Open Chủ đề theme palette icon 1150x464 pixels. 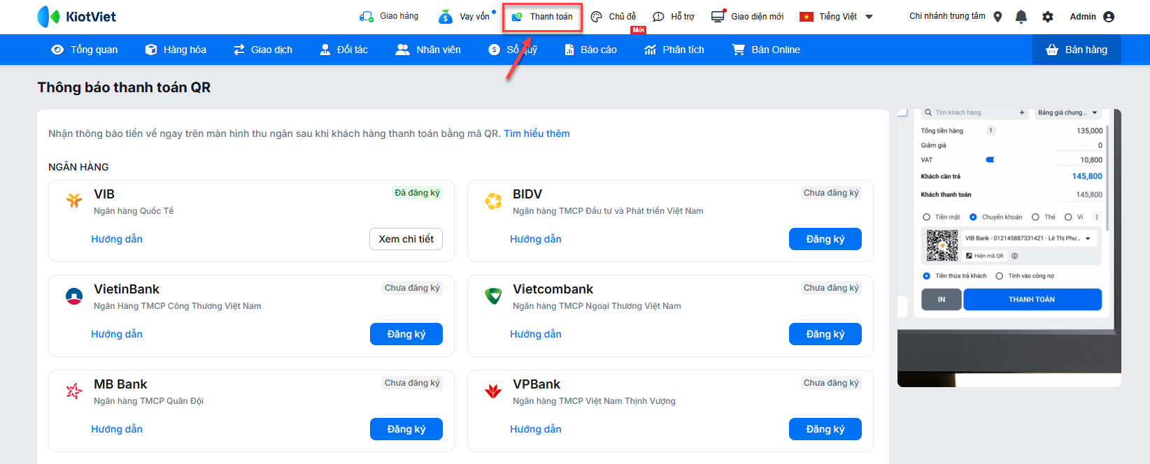coord(596,17)
